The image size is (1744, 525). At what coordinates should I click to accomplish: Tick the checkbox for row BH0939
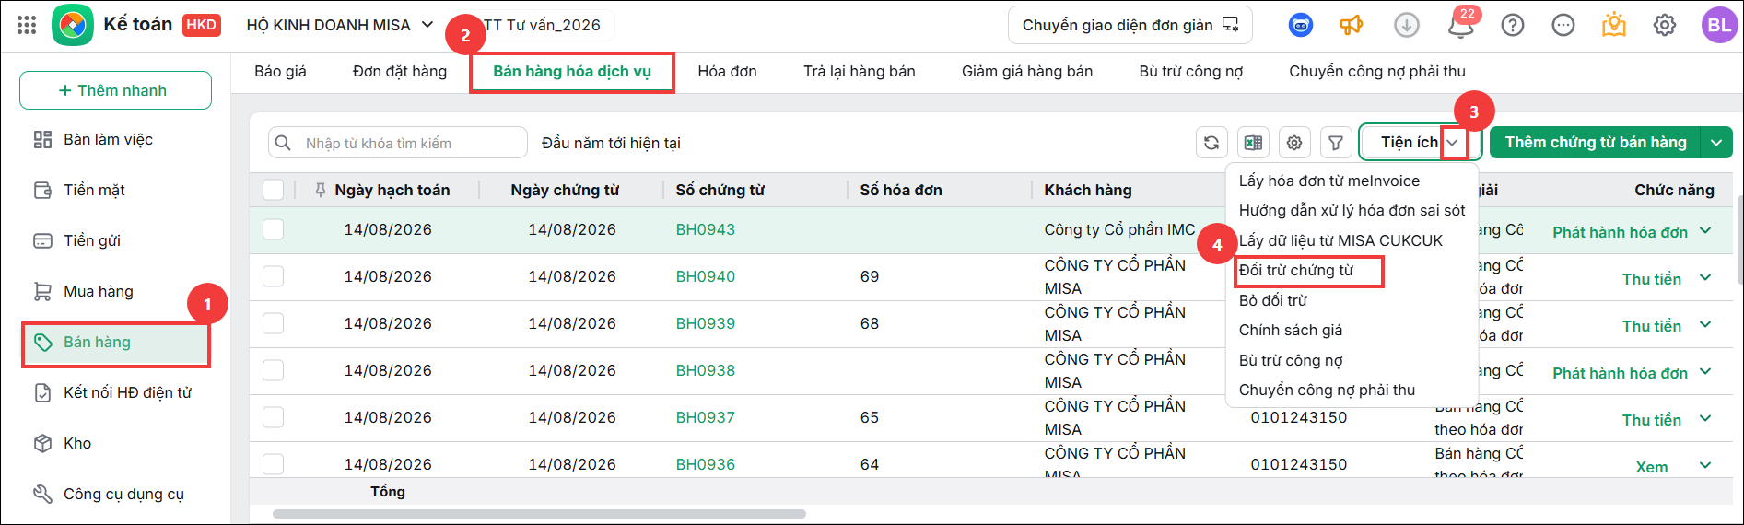[273, 323]
